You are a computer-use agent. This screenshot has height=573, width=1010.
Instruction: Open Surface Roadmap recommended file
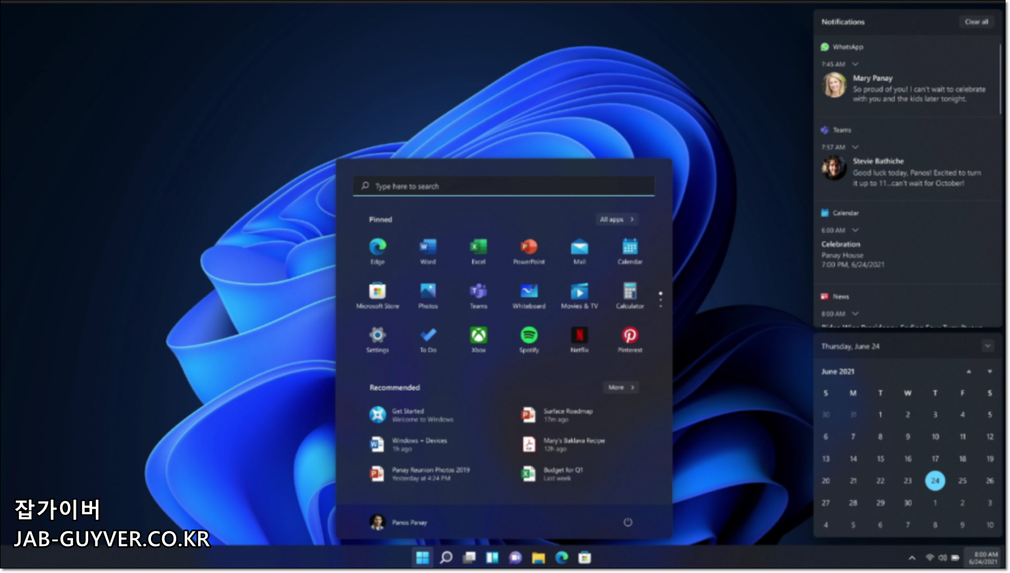(557, 415)
